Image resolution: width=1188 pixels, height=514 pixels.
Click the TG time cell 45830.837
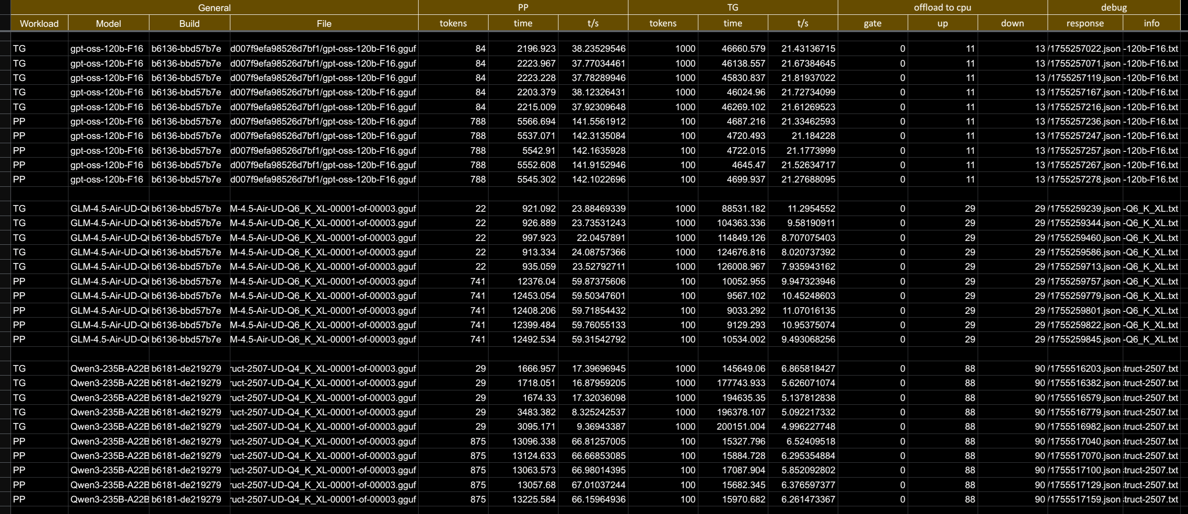pos(733,78)
